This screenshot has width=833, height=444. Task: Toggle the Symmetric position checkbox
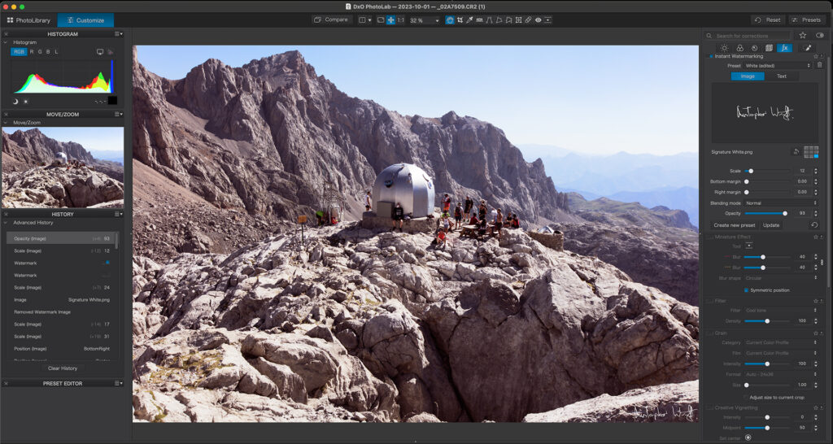pyautogui.click(x=746, y=289)
